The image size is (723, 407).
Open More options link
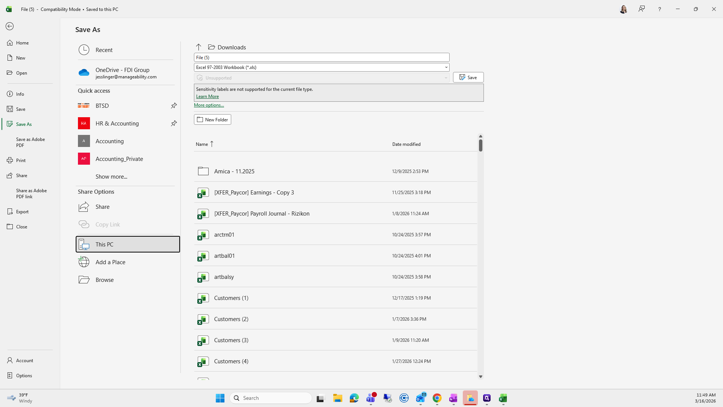[x=209, y=105]
